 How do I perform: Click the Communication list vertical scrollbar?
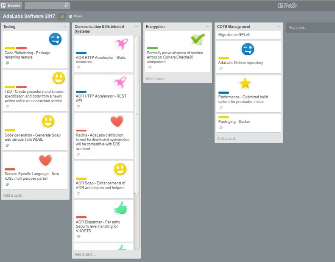point(137,115)
